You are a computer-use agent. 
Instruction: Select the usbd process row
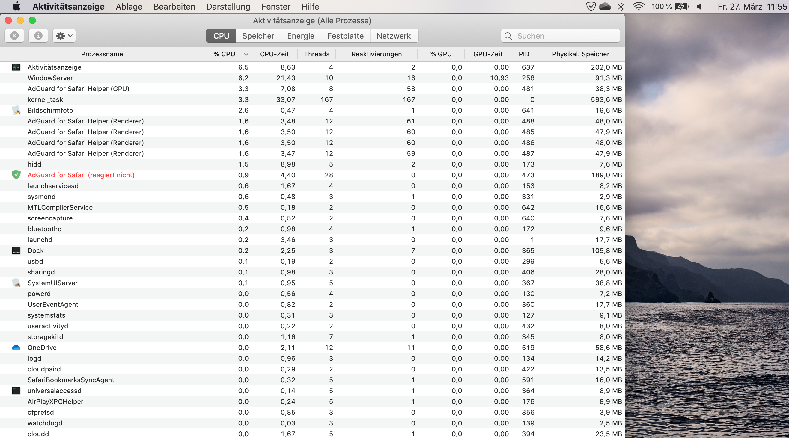coord(312,261)
